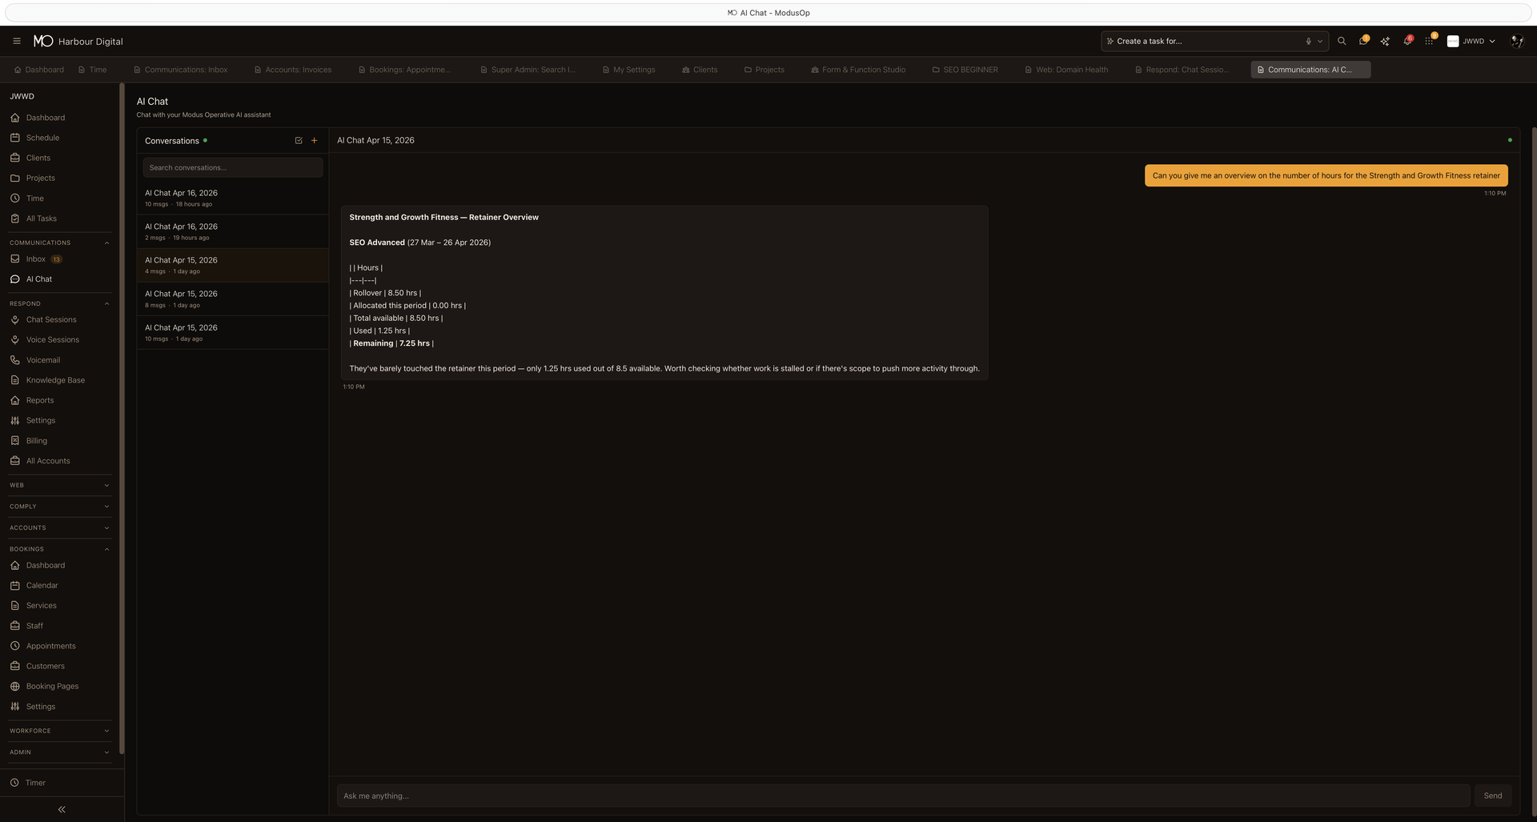Open AI Chat in the sidebar
This screenshot has height=822, width=1537.
[38, 279]
